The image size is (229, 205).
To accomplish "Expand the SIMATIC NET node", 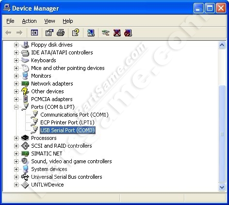I will tap(16, 154).
